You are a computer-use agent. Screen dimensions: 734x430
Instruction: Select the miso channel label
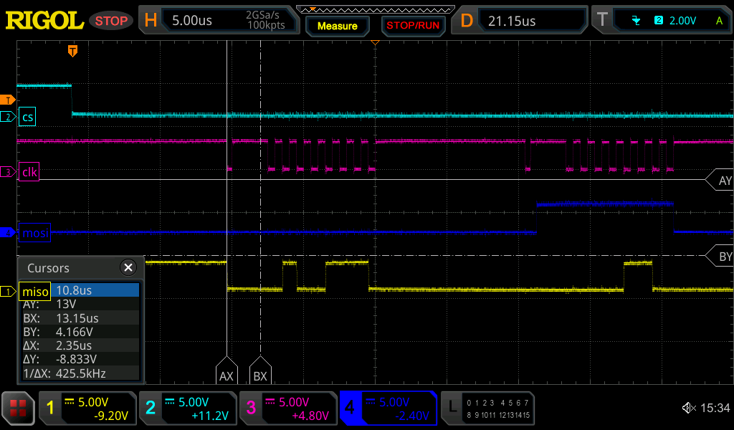click(x=35, y=292)
